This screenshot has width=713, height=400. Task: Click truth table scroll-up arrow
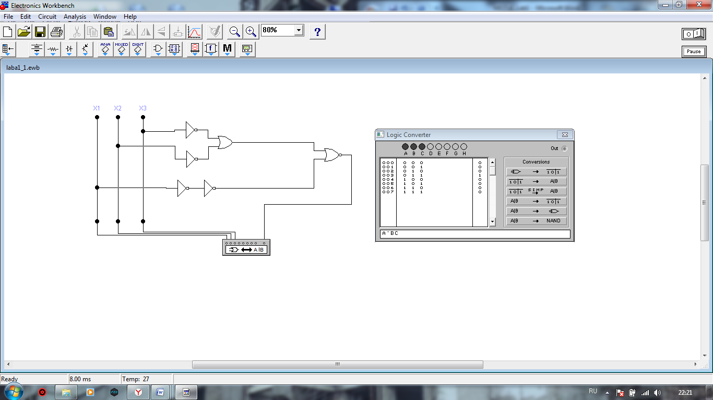[x=492, y=162]
